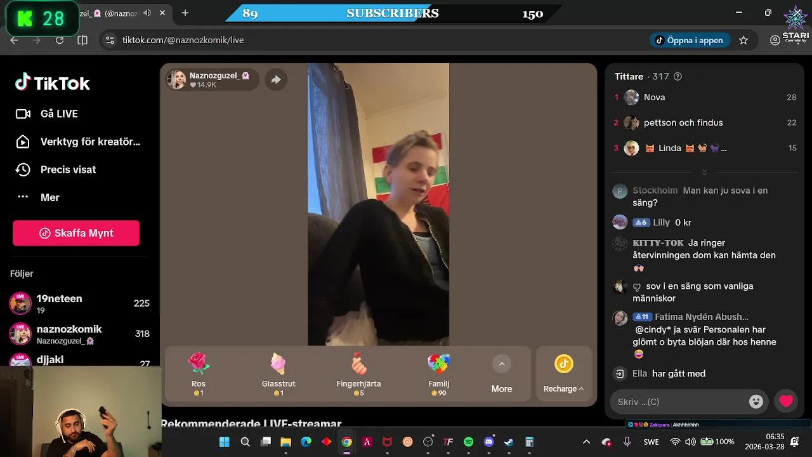
Task: Switch to Chrome on taskbar
Action: (347, 442)
